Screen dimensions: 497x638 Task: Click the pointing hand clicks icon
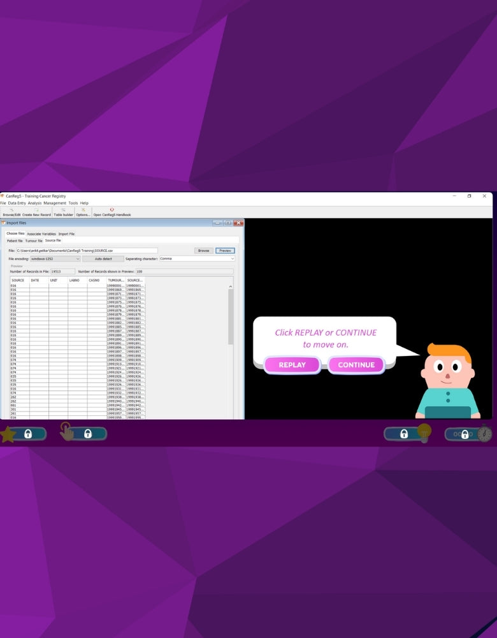tap(67, 432)
